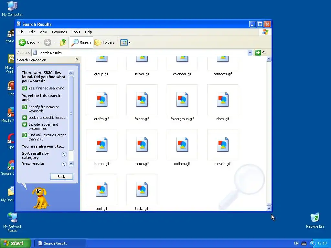Expand the View results chevron
Image resolution: width=331 pixels, height=248 pixels.
click(64, 164)
